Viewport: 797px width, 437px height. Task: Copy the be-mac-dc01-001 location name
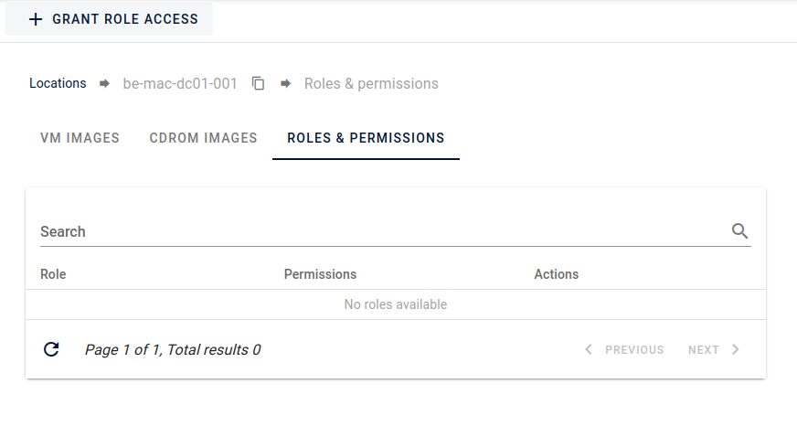[259, 84]
